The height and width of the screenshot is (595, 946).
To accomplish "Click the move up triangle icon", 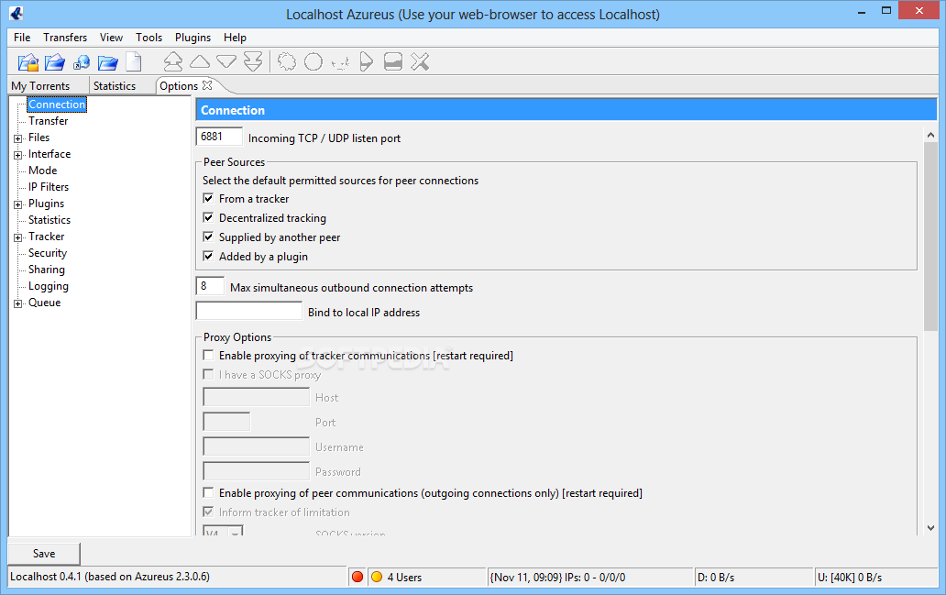I will tap(200, 61).
